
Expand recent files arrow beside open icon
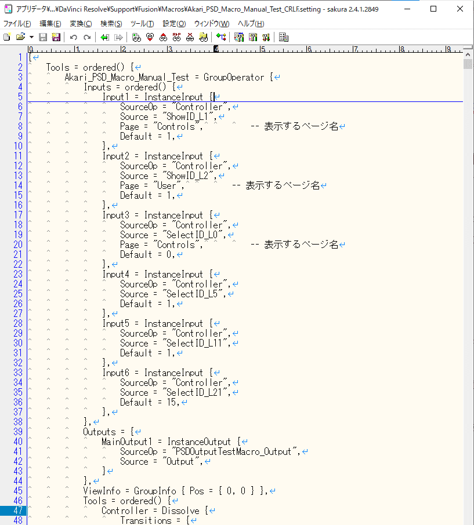pyautogui.click(x=31, y=37)
